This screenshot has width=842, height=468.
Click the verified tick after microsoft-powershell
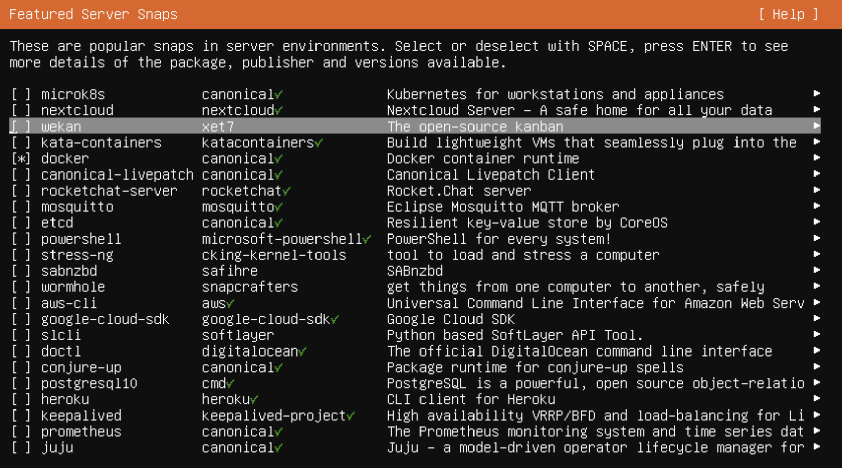(x=367, y=240)
